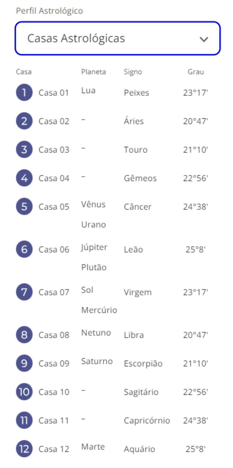Click the number 1 house badge
The height and width of the screenshot is (468, 233).
24,92
